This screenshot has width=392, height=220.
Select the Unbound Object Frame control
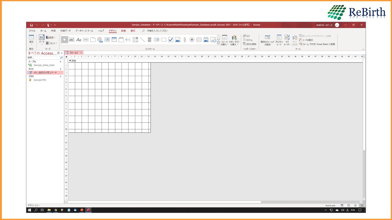coord(178,40)
